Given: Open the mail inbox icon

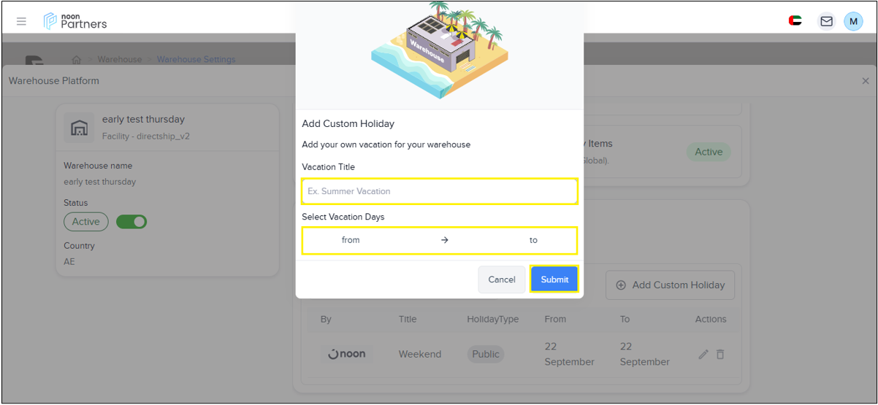Looking at the screenshot, I should click(x=826, y=21).
